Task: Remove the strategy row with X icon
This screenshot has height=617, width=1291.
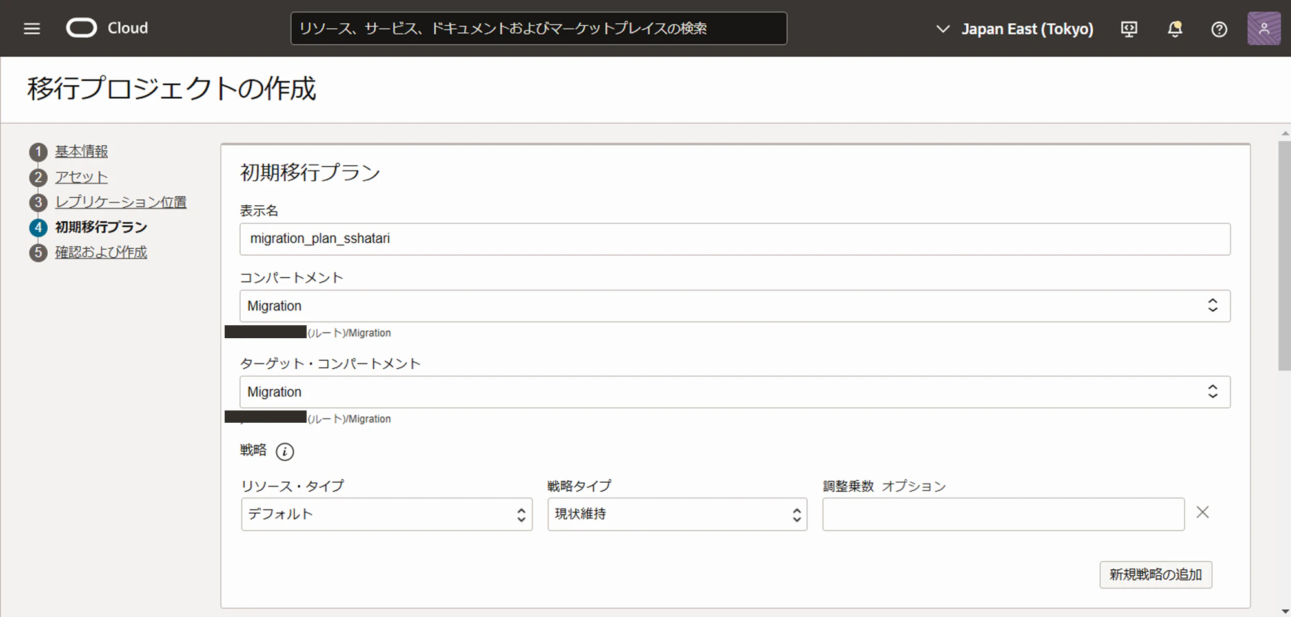Action: [1203, 512]
